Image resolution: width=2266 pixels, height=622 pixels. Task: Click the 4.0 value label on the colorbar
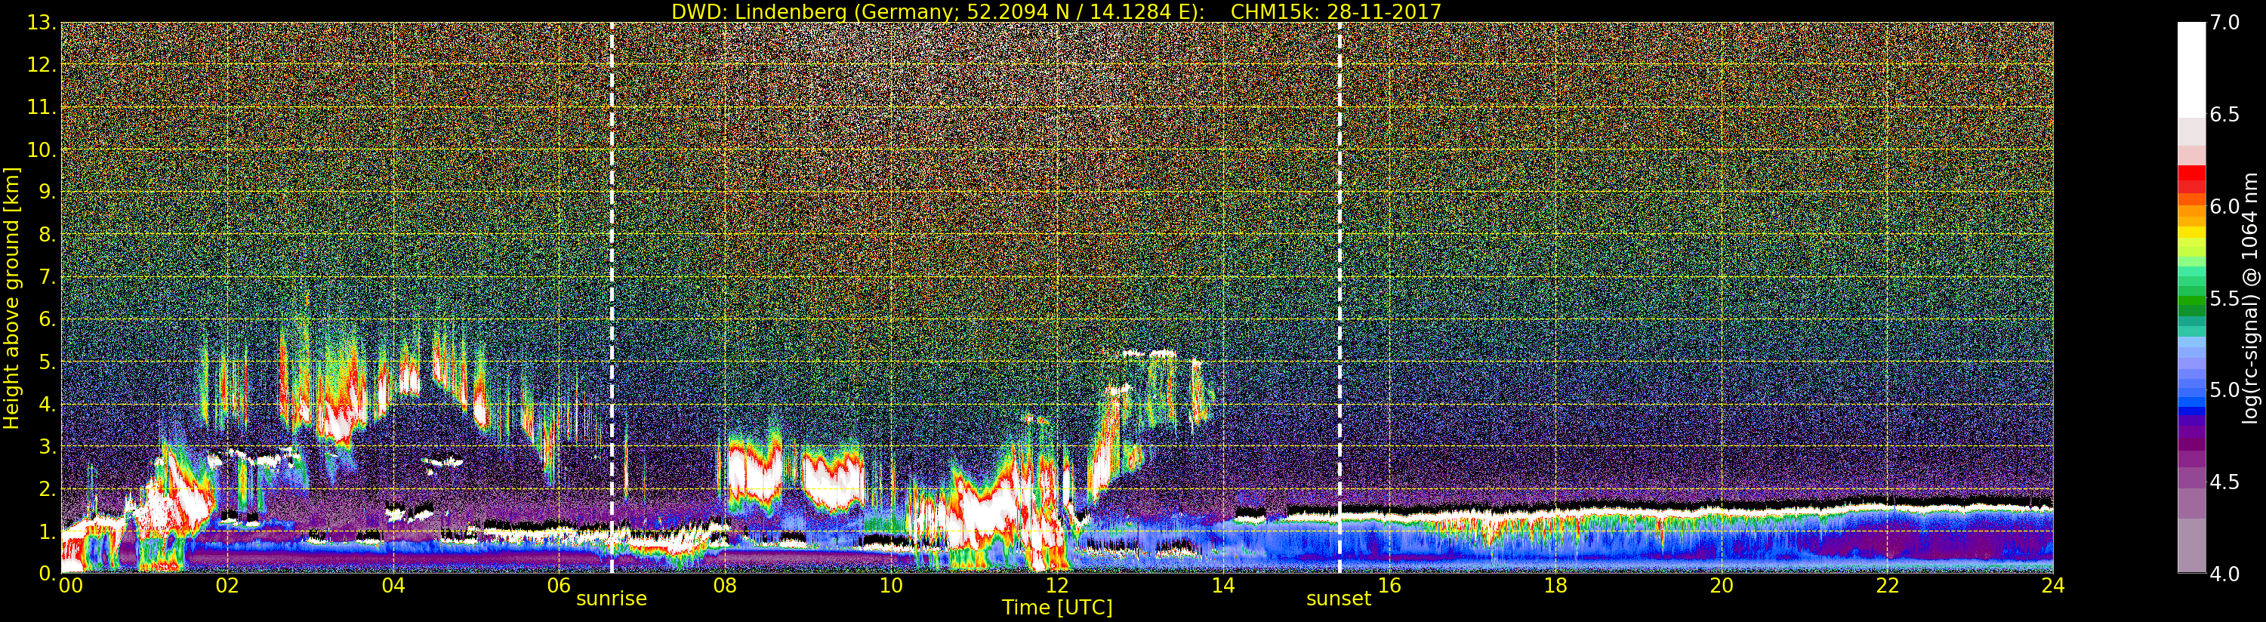[2224, 574]
